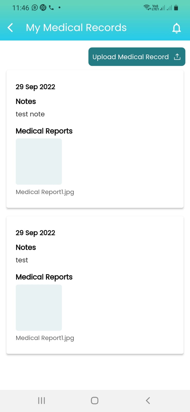Open report thumbnail in the "test note" record
This screenshot has width=190, height=412.
(x=39, y=161)
